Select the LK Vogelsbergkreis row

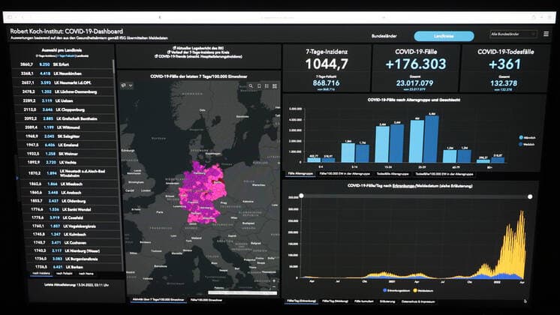click(74, 226)
